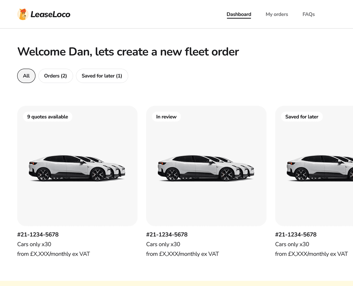Screen dimensions: 353x286
Task: Select the All filter chip
Action: [x=26, y=76]
